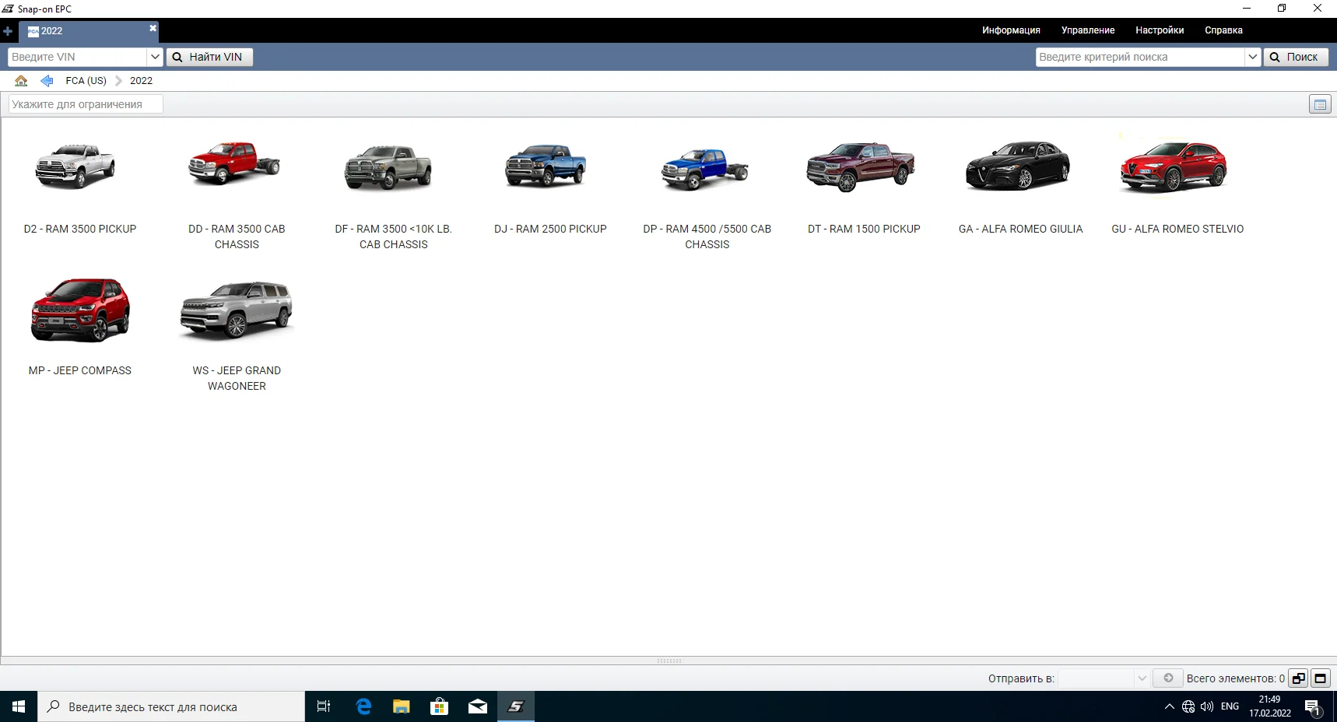
Task: Open Microsoft Edge from the taskbar
Action: pos(363,706)
